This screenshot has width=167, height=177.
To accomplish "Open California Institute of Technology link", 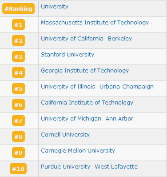I will 87,103.
